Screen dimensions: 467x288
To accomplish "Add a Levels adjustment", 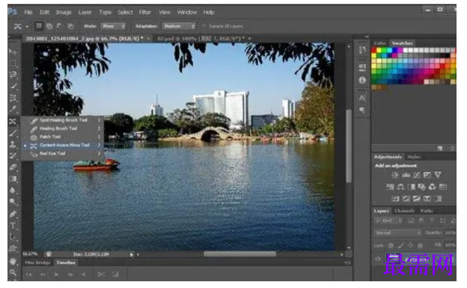I will (406, 175).
